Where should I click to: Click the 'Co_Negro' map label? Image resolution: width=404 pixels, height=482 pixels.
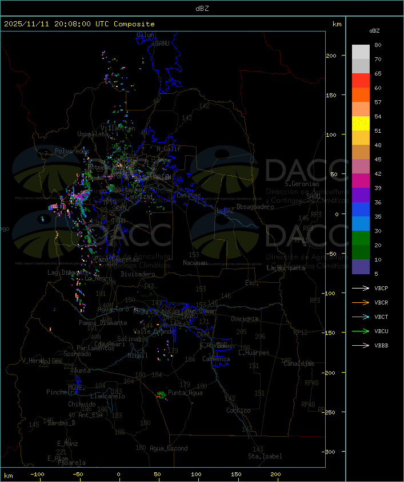coord(98,278)
